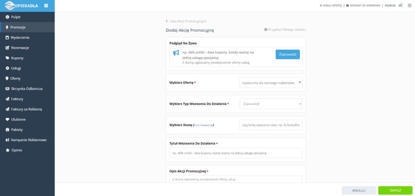Show full view example via eye icon
Viewport: 415px width, 196px height.
pyautogui.click(x=266, y=30)
